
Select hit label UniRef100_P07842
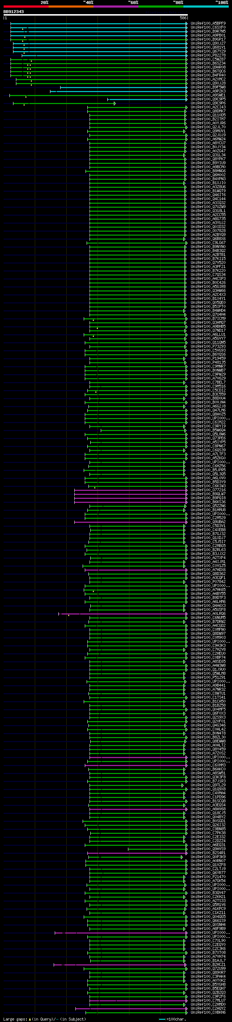(x=208, y=582)
